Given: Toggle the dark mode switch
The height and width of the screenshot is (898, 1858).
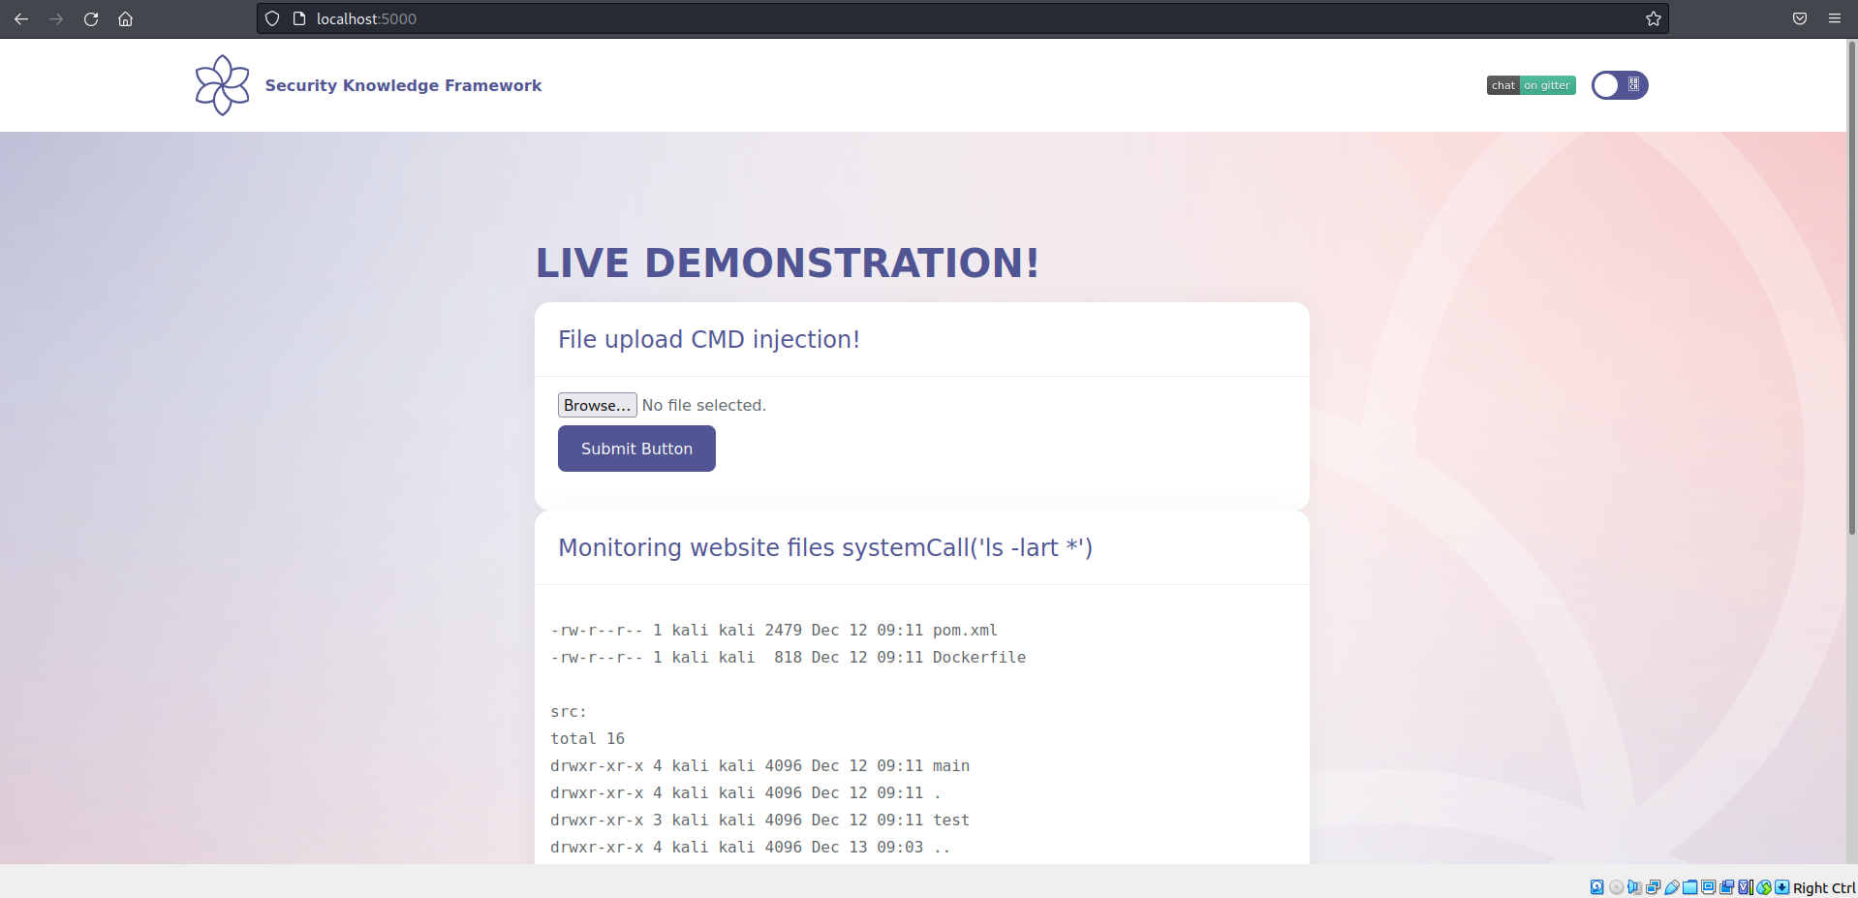Looking at the screenshot, I should point(1620,85).
